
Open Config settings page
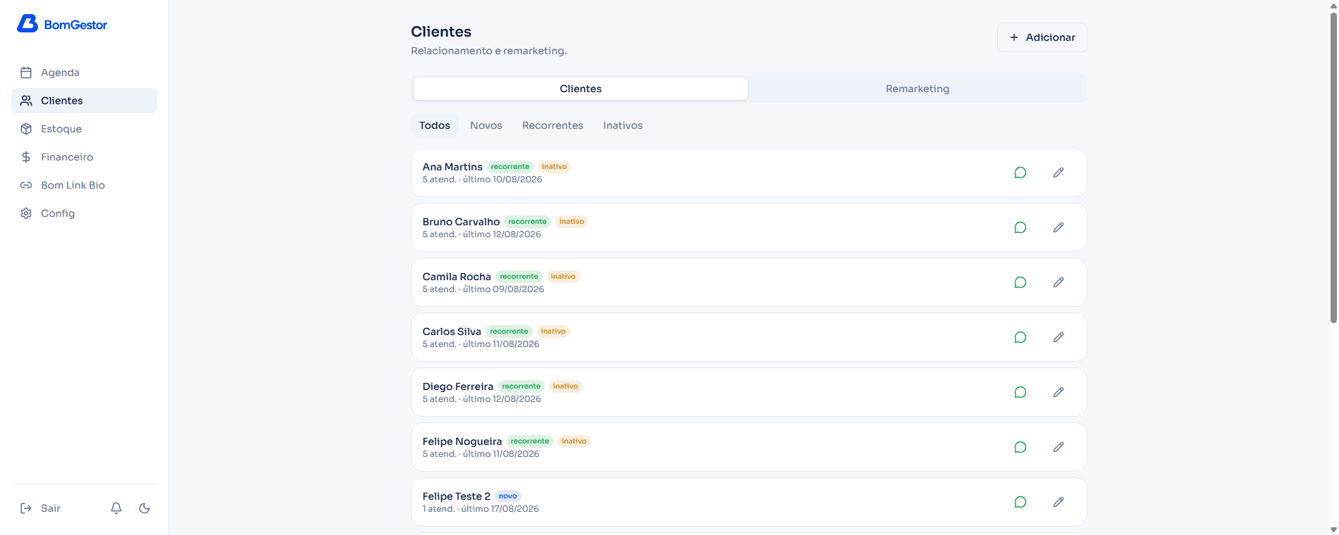84,213
